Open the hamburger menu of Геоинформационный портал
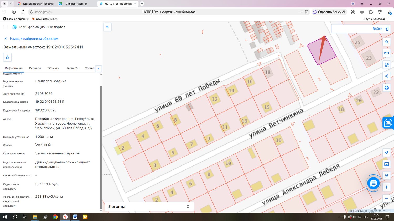The width and height of the screenshot is (394, 221). click(6, 27)
